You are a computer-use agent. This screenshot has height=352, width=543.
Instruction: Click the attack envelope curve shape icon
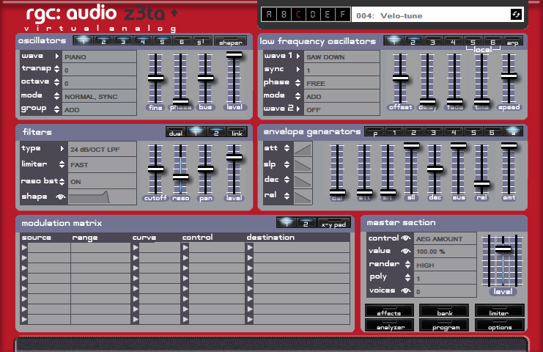click(x=303, y=150)
